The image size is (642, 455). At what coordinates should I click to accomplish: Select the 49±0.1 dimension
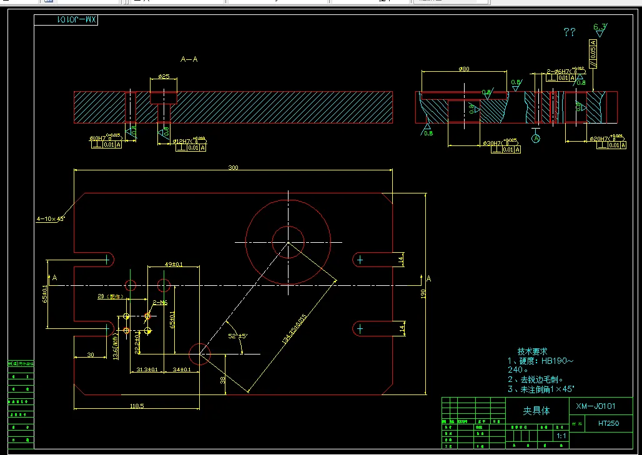click(174, 265)
